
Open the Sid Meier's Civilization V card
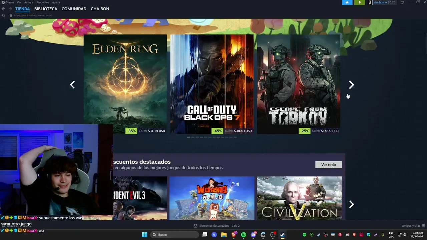pos(300,198)
